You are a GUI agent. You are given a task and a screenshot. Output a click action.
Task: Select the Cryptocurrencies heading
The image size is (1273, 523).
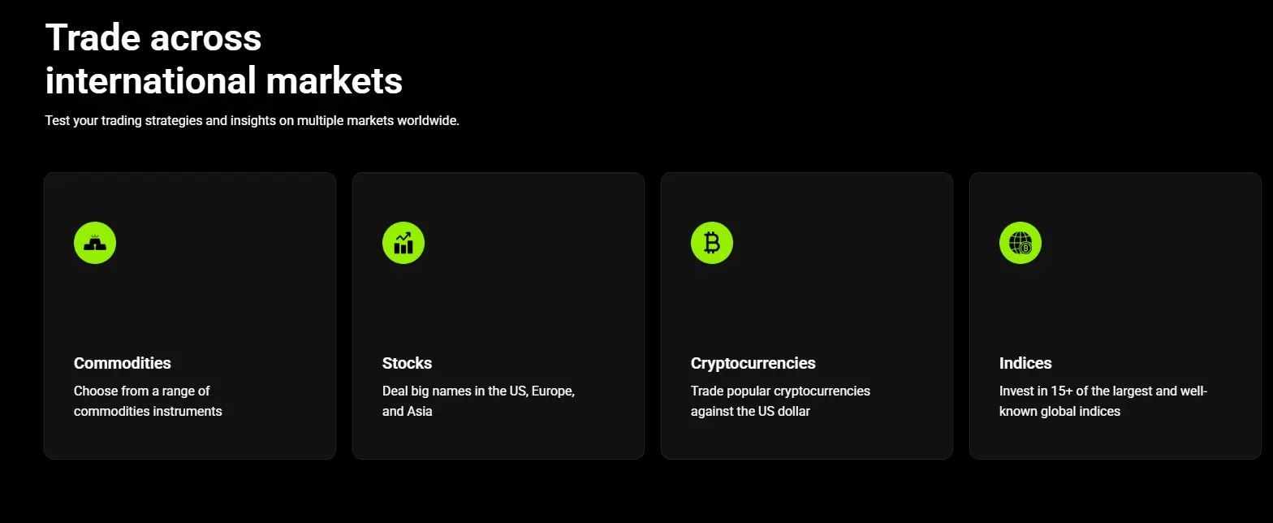pyautogui.click(x=753, y=363)
